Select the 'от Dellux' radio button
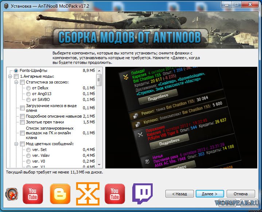Image resolution: width=262 pixels, height=212 pixels. pos(28,88)
